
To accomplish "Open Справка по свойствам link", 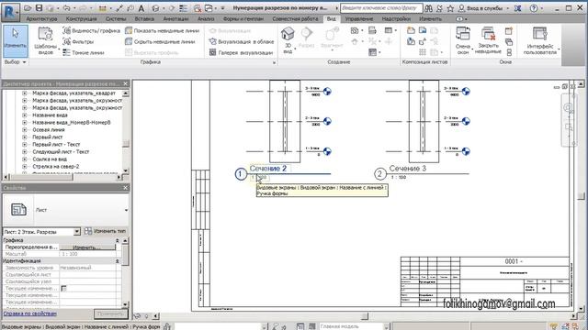I will 30,313.
